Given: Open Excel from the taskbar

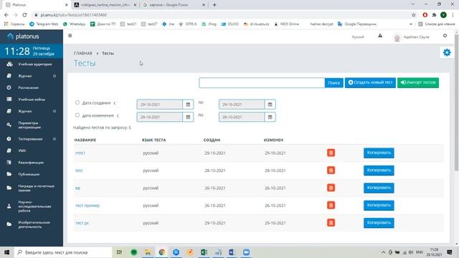Looking at the screenshot, I should (x=204, y=252).
